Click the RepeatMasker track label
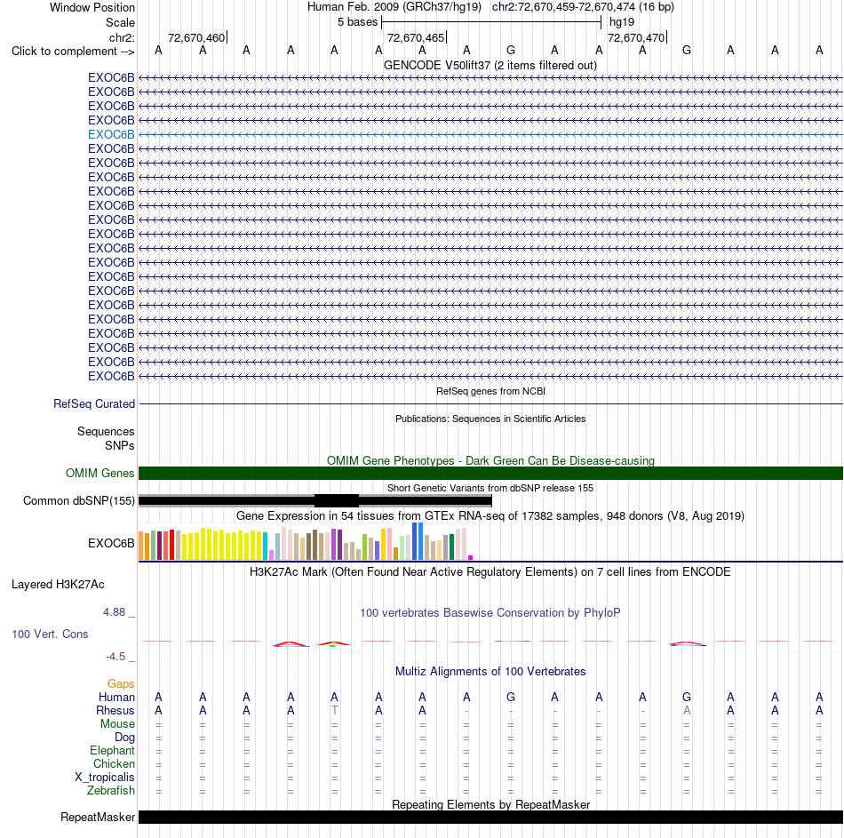 tap(98, 818)
